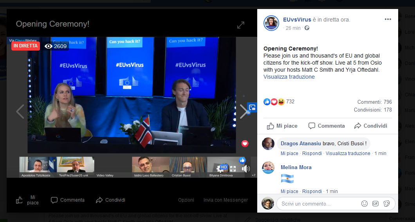Open Melina Mora's profile name
The height and width of the screenshot is (222, 415).
tap(296, 167)
